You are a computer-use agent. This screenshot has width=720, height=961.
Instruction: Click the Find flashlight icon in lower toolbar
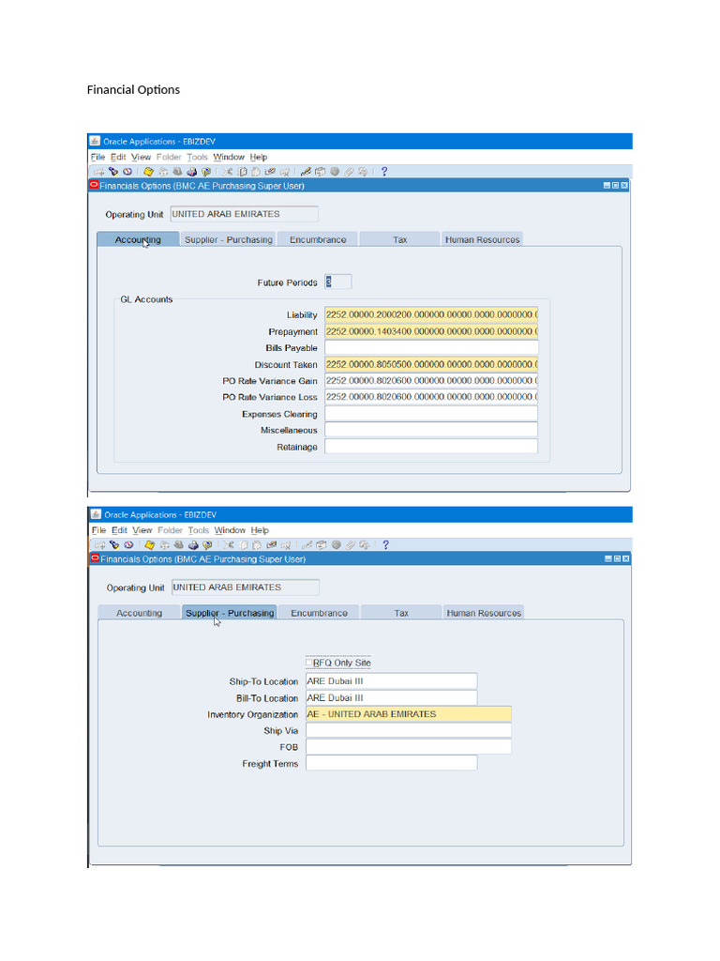[114, 545]
